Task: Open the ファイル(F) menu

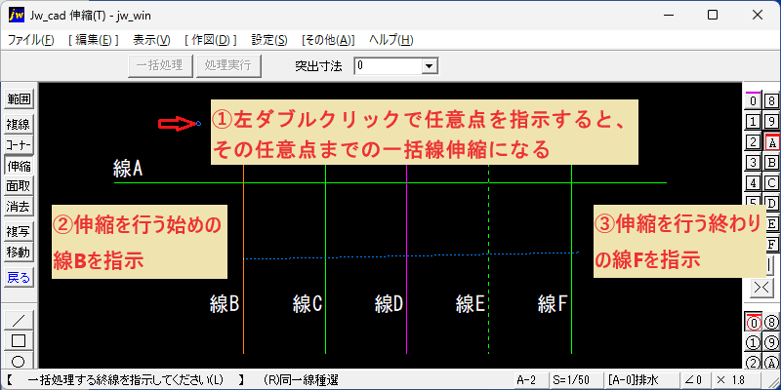Action: pos(31,40)
